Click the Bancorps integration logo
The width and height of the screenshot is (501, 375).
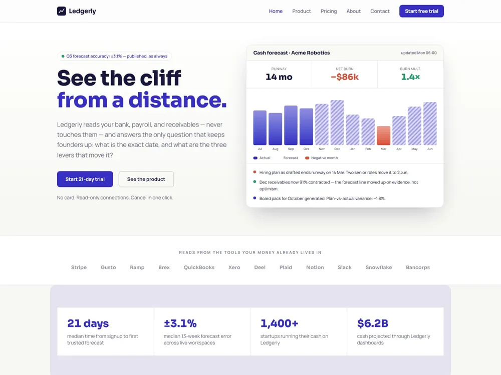[x=418, y=267]
